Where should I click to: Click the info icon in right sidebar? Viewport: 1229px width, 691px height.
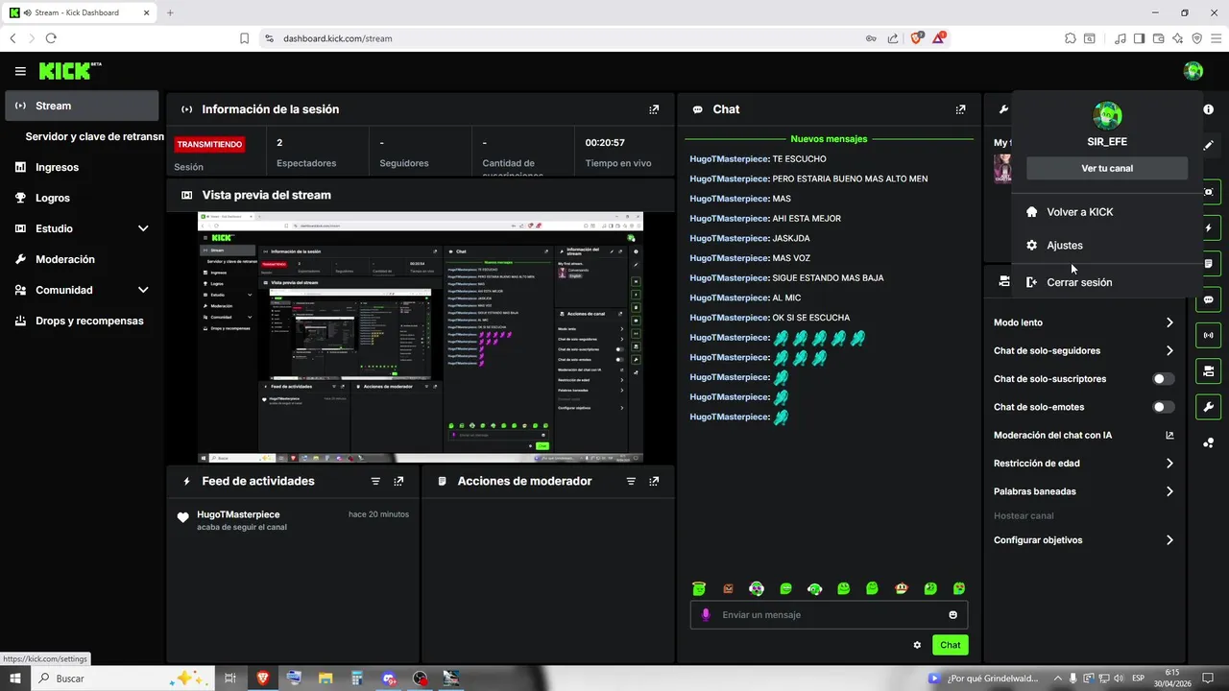click(x=1209, y=109)
